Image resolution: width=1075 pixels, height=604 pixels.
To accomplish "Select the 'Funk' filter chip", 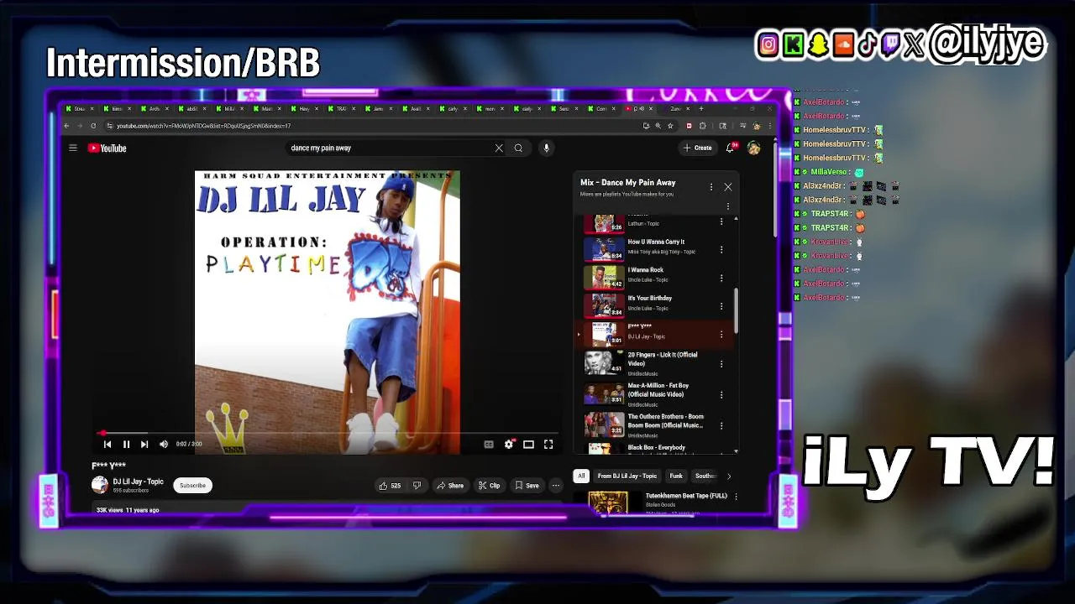I will 676,476.
